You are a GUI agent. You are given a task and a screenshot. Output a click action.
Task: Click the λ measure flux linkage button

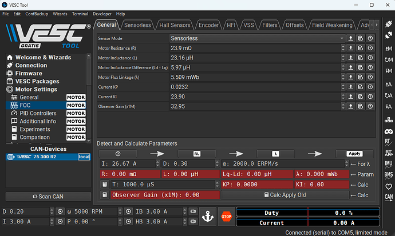tap(275, 154)
